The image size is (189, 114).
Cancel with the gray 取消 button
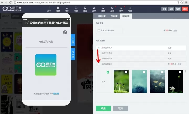tap(120, 108)
